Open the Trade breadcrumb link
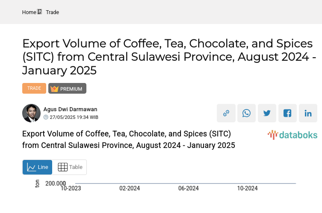Viewport: 322px width, 213px height. [53, 12]
